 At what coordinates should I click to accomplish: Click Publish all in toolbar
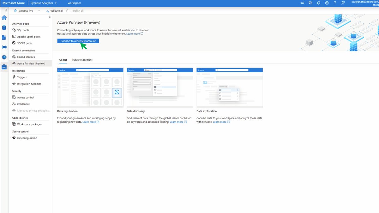[x=75, y=11]
